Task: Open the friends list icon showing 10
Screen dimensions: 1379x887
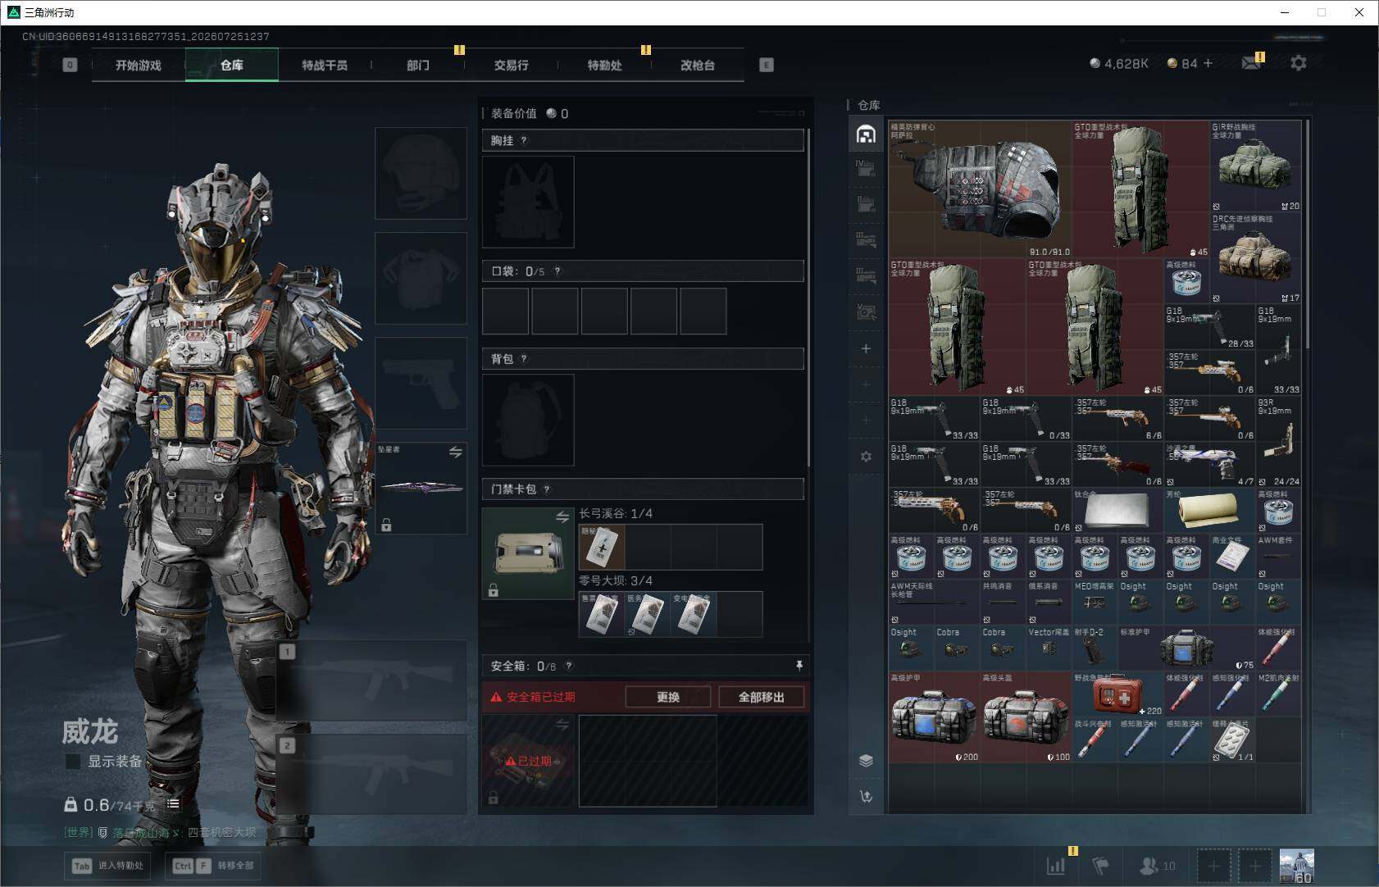Action: (x=1157, y=866)
